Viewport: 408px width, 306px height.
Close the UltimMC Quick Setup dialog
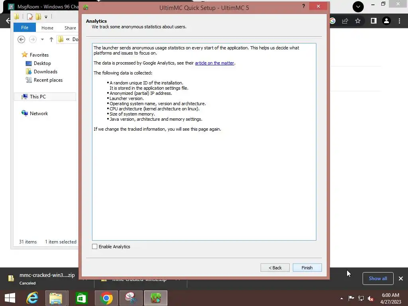pos(318,6)
